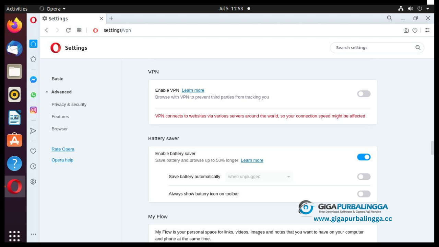Open LibreOffice Writer from the dock

pos(14,117)
